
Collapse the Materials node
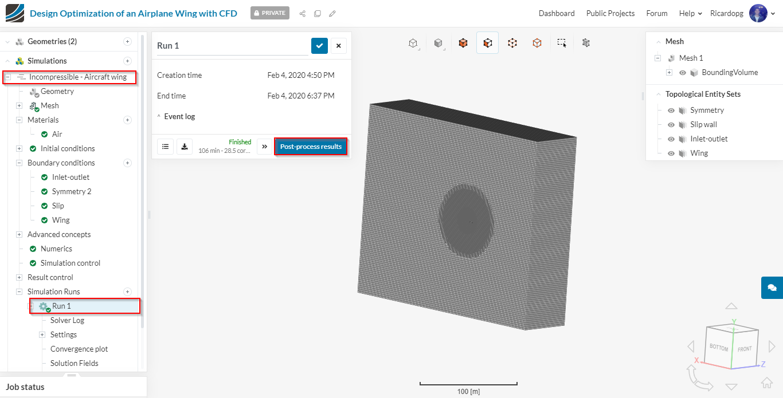[x=19, y=120]
